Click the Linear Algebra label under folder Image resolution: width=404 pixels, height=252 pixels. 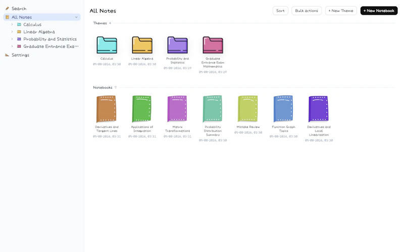click(142, 58)
